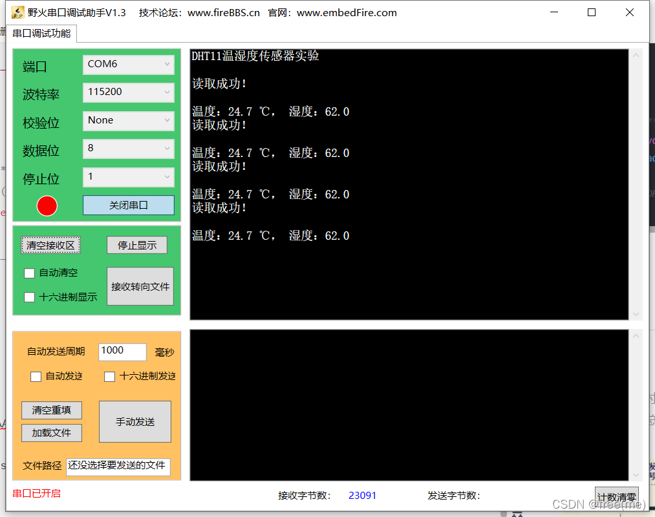Viewport: 655px width, 517px height.
Task: Click the 自动发送周期 input field showing 1000
Action: click(x=122, y=352)
